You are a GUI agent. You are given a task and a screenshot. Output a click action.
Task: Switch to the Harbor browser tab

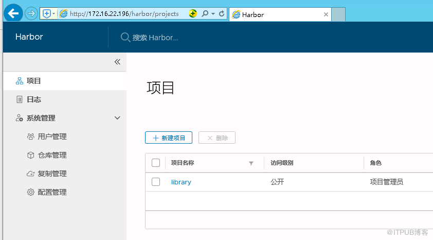(280, 14)
